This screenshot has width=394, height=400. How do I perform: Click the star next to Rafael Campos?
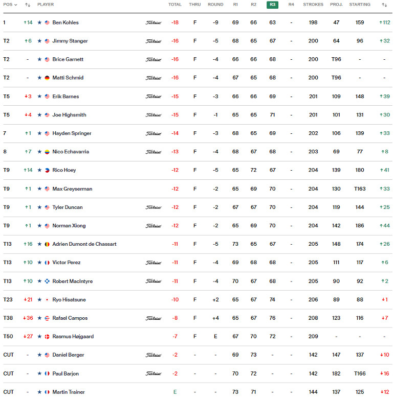point(39,318)
